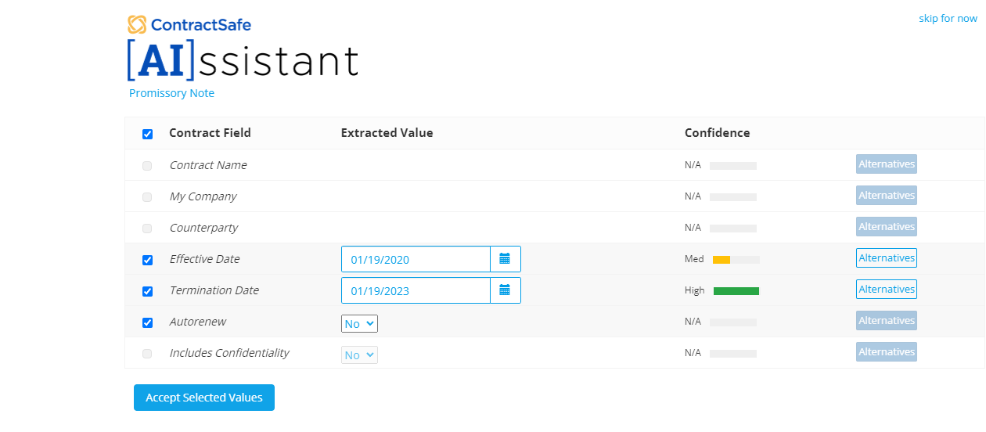This screenshot has height=432, width=986.
Task: Click the Promissory Note link
Action: tap(171, 93)
